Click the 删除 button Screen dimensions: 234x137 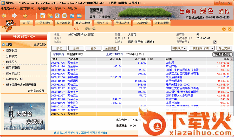(76, 48)
